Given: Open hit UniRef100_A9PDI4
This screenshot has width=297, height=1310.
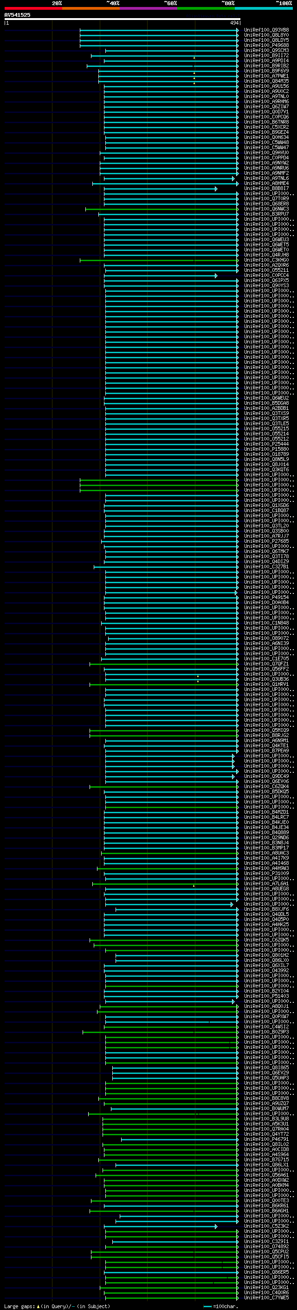Looking at the screenshot, I should click(266, 60).
